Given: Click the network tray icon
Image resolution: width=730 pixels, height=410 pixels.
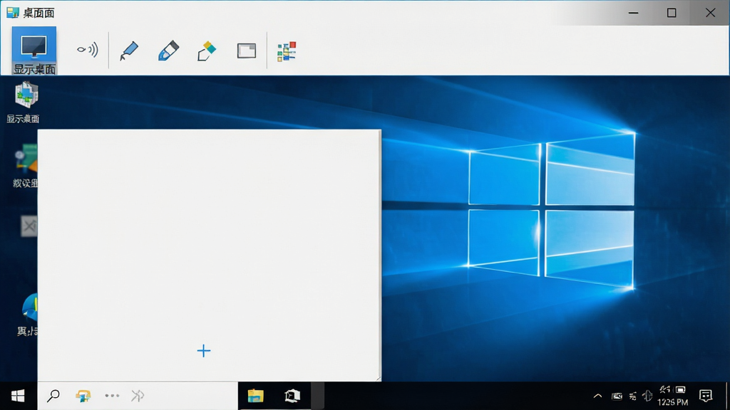Looking at the screenshot, I should pyautogui.click(x=633, y=396).
